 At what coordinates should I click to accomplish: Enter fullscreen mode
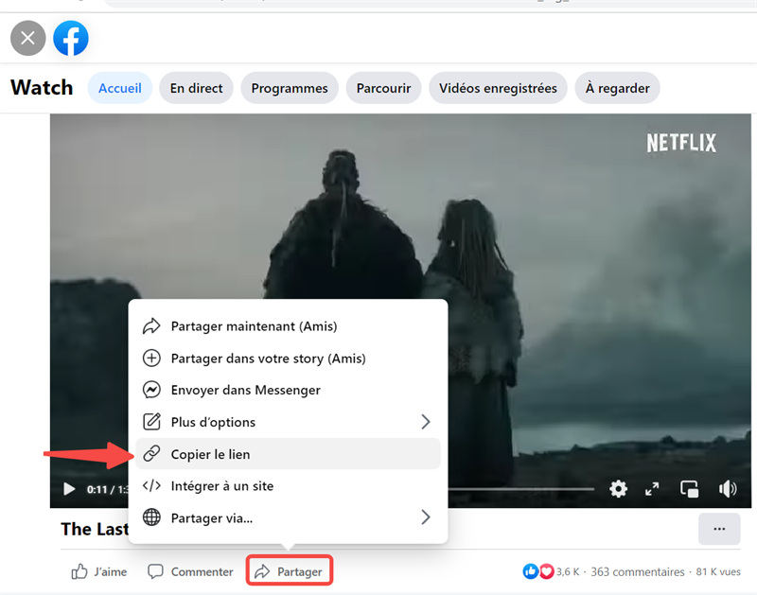point(652,489)
